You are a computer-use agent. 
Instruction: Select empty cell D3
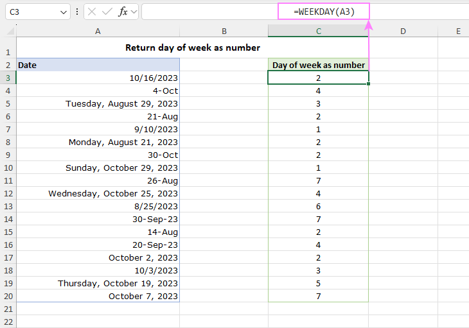(x=403, y=78)
